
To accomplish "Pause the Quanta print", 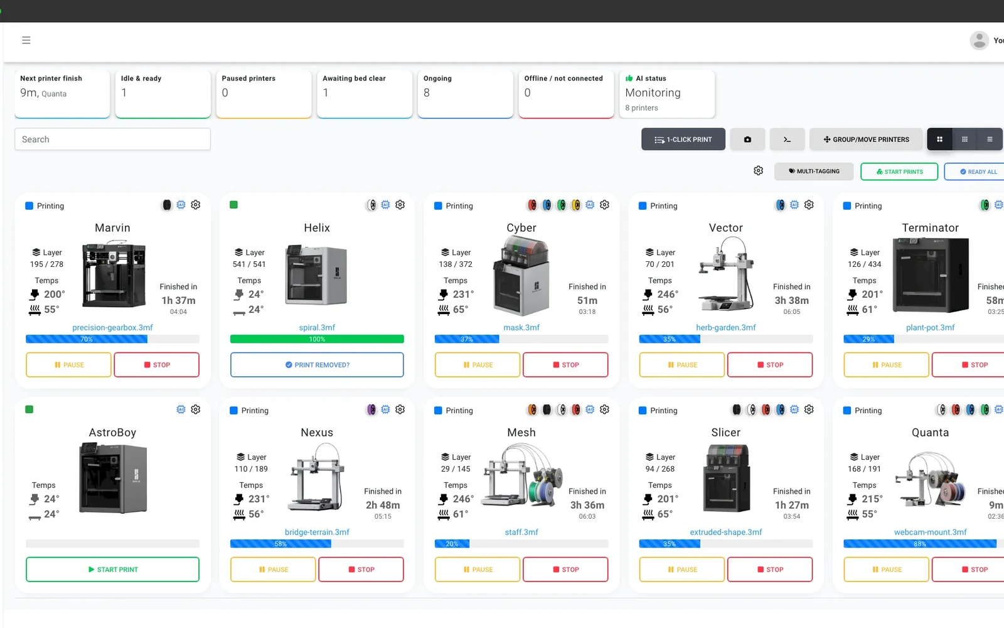I will coord(887,570).
